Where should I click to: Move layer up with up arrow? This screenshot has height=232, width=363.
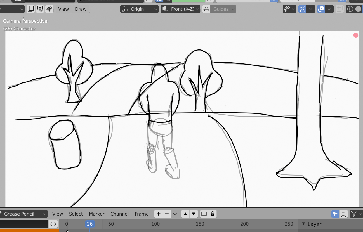click(185, 214)
